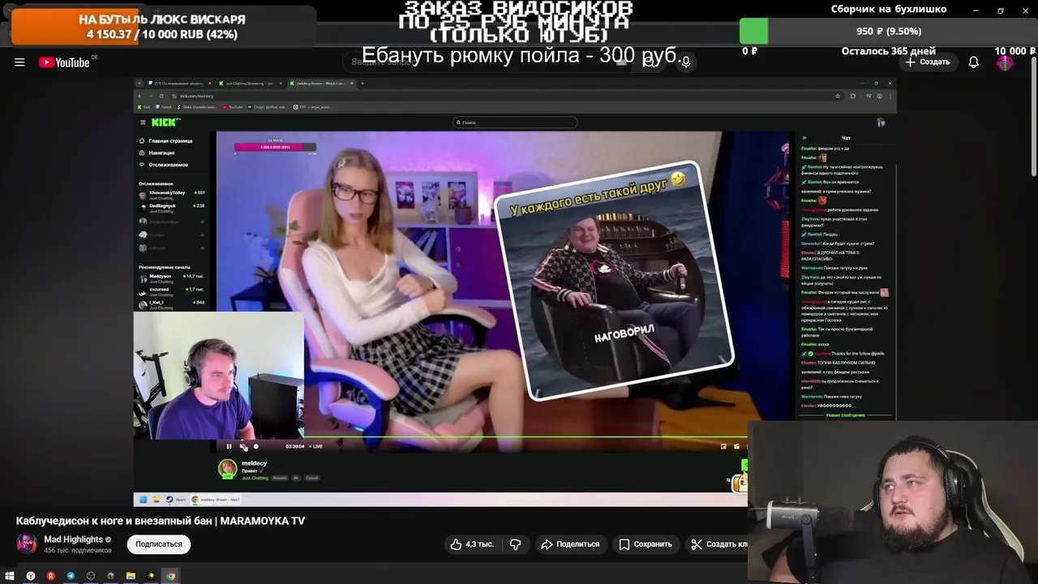1038x584 pixels.
Task: Switch to Just Chatting Streaming browser tab
Action: (250, 84)
